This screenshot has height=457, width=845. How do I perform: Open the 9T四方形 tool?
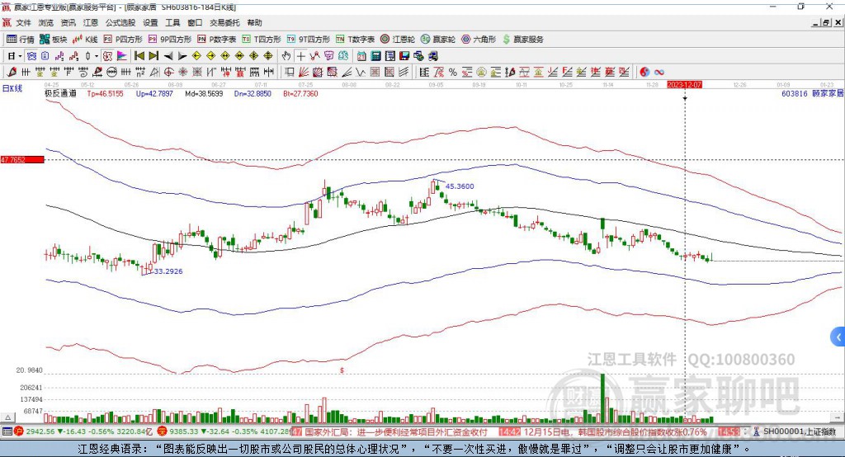click(309, 40)
